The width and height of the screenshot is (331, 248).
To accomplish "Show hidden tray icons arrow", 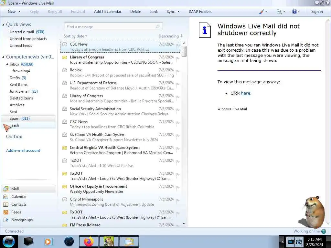I will click(x=283, y=242).
